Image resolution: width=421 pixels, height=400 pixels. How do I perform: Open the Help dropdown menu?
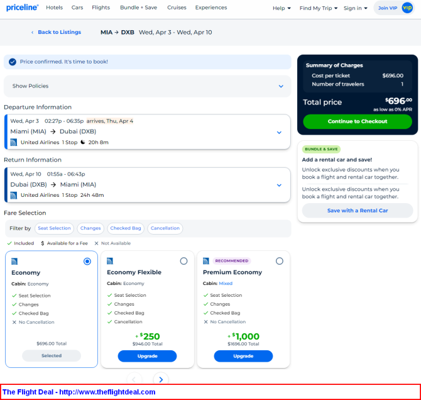tap(282, 8)
